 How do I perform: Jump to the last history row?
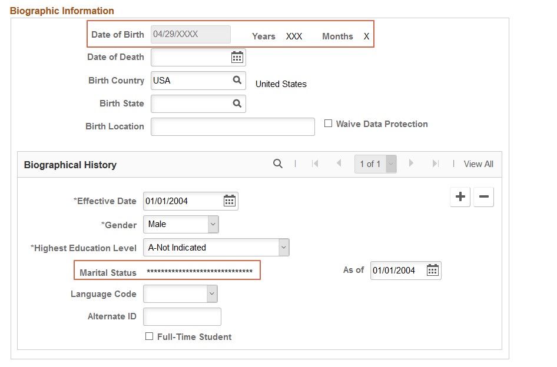(435, 164)
